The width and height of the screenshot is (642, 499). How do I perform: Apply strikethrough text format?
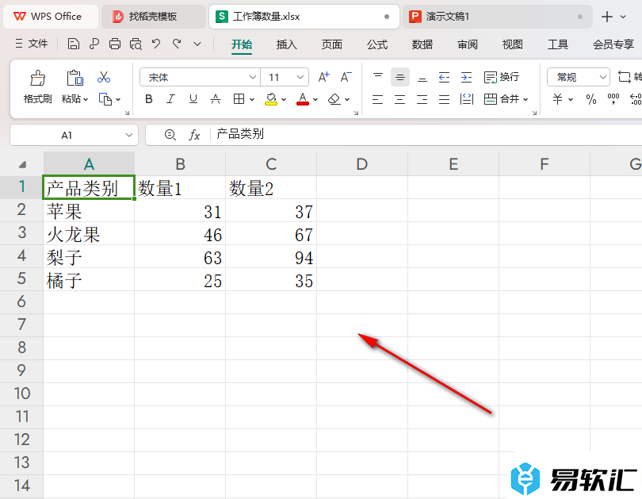click(216, 99)
